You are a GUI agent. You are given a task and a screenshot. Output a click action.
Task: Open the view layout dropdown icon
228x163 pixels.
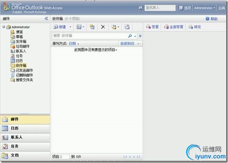[x=80, y=27]
